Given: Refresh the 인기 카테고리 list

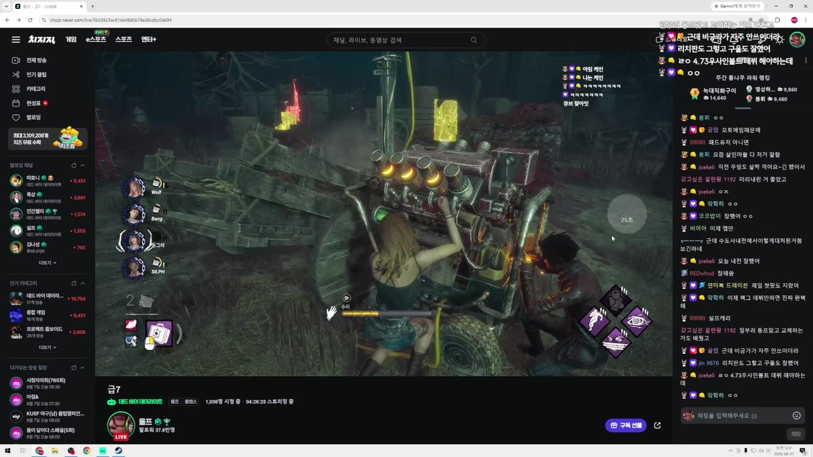Looking at the screenshot, I should click(74, 283).
